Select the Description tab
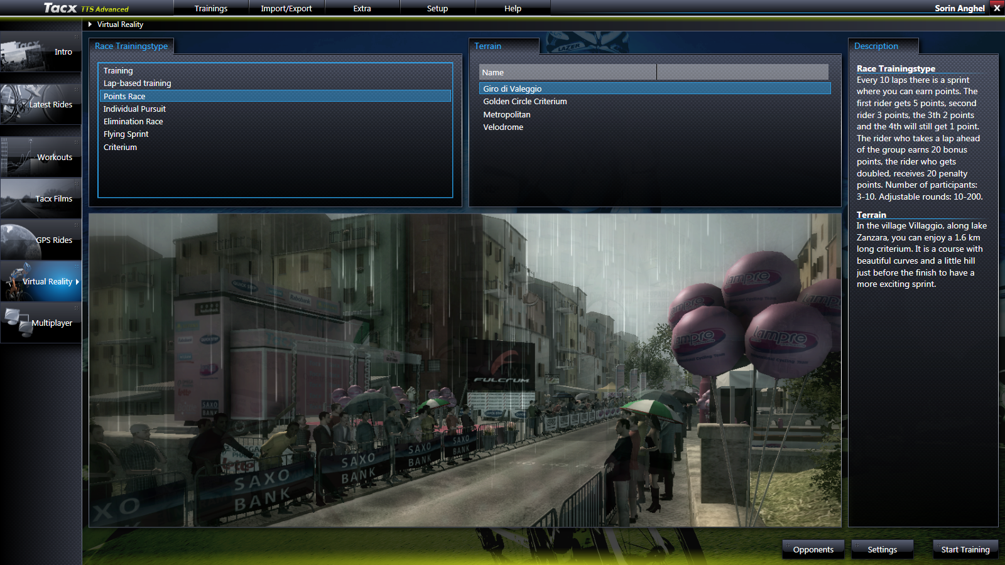The width and height of the screenshot is (1005, 565). point(884,46)
